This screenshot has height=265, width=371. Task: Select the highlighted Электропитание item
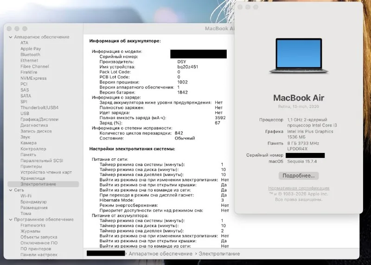(43, 184)
